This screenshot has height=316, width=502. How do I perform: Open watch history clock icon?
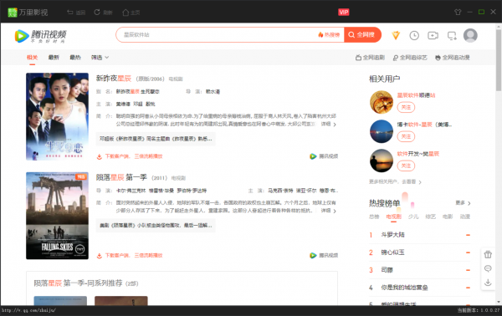414,35
